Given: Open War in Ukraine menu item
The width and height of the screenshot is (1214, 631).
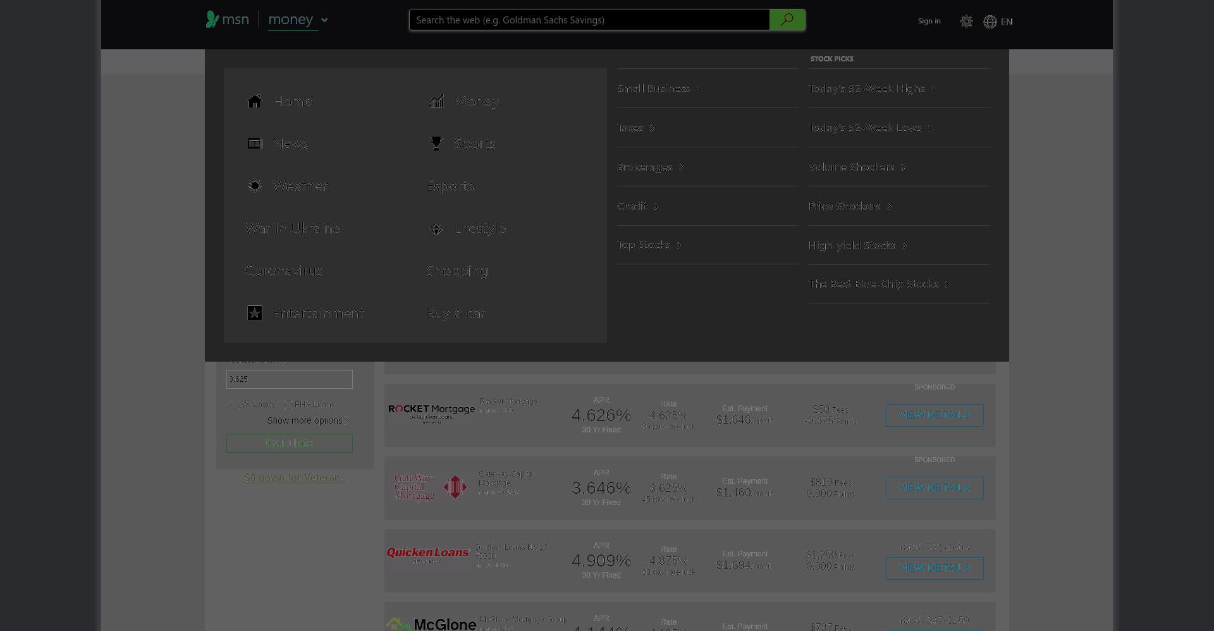Looking at the screenshot, I should click(x=293, y=228).
